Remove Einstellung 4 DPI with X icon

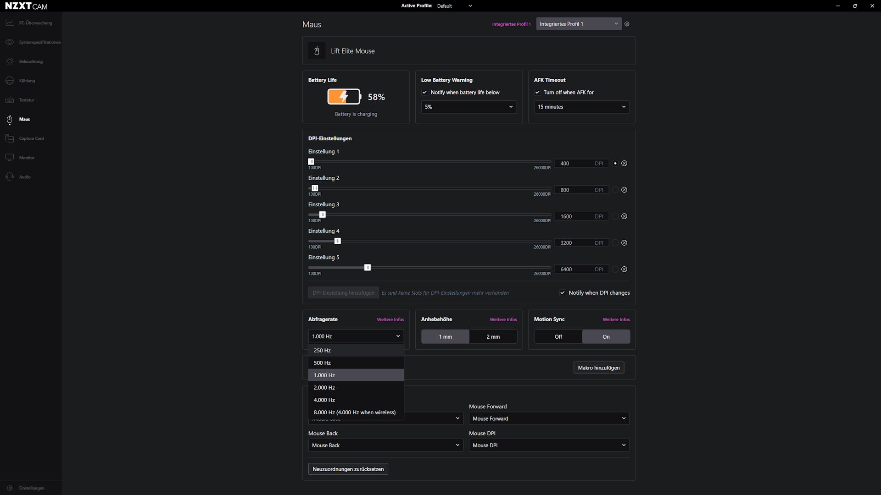tap(625, 243)
